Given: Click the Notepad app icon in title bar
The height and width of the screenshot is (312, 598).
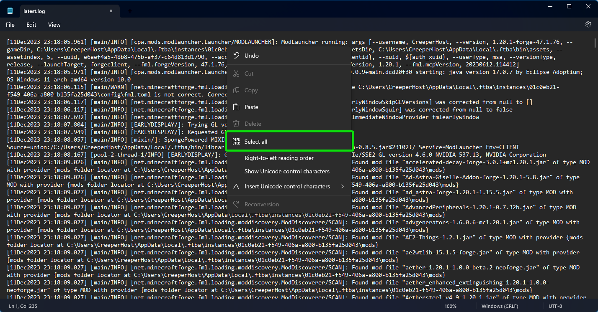Looking at the screenshot, I should click(x=10, y=11).
